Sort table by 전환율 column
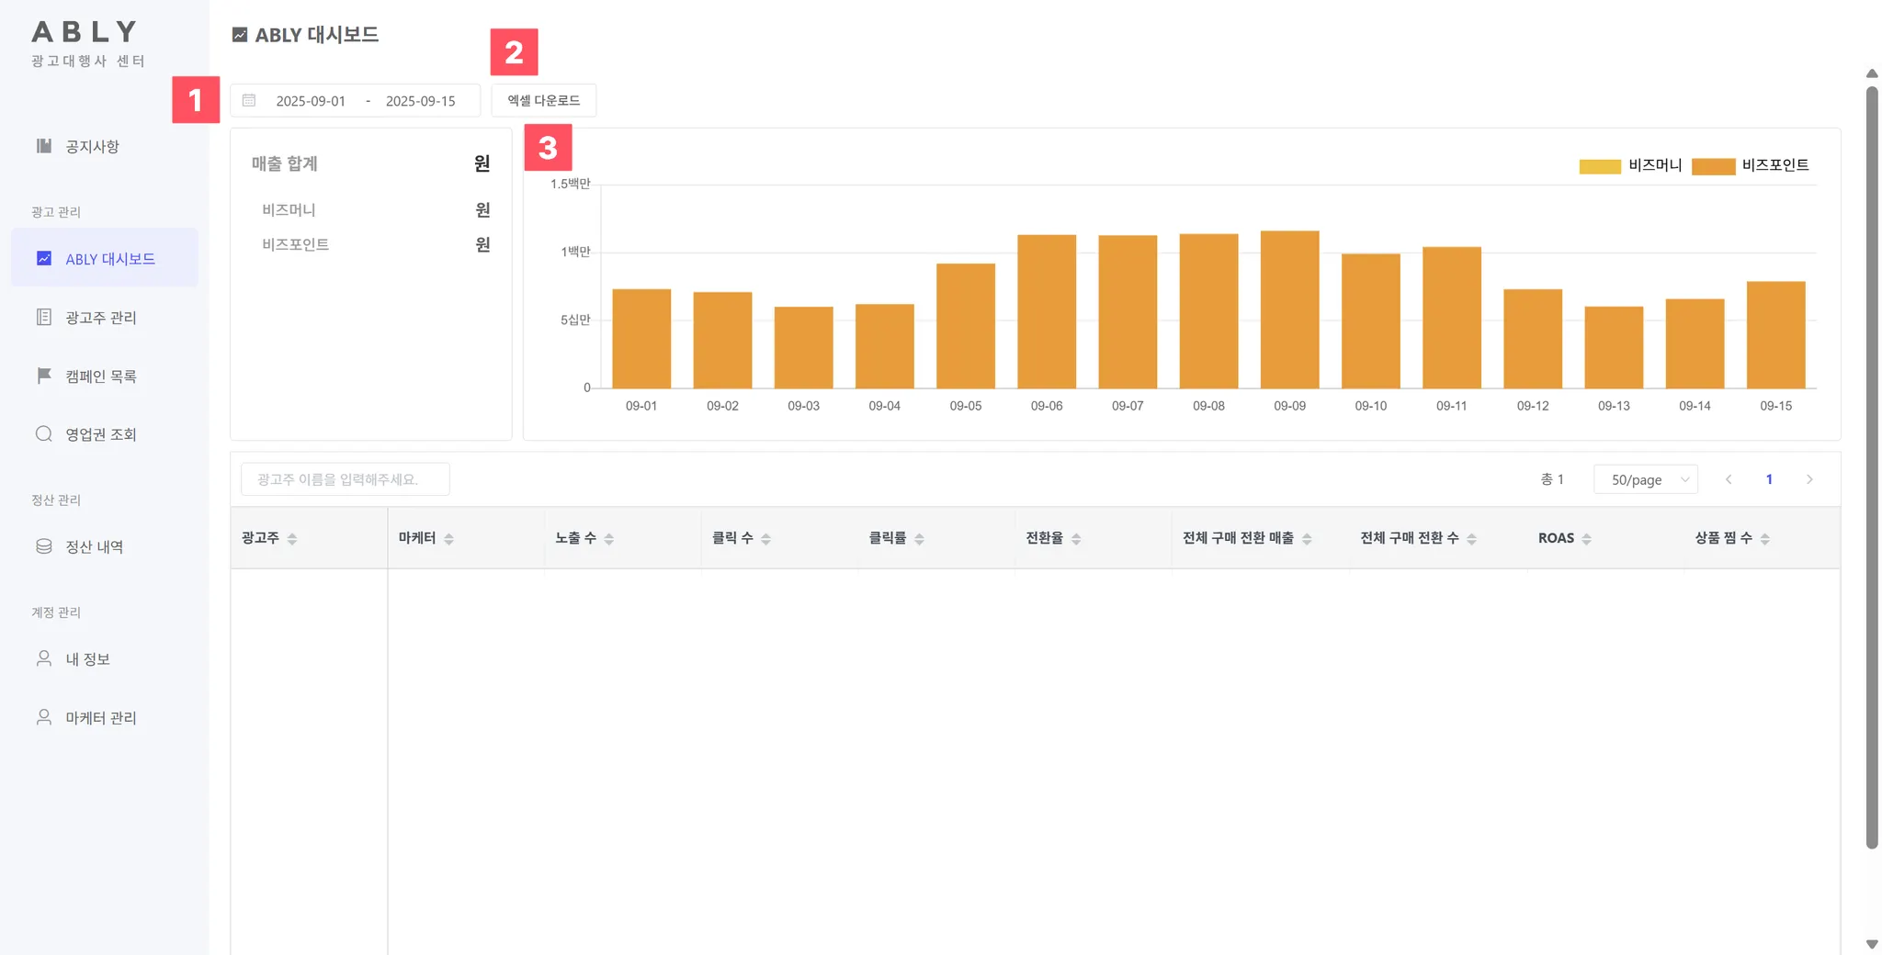This screenshot has width=1882, height=955. click(x=1076, y=539)
